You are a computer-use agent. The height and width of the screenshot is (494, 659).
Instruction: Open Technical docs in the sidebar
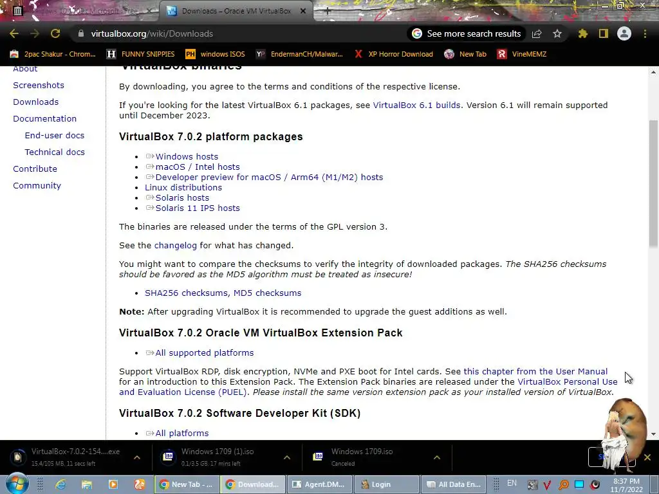point(55,152)
